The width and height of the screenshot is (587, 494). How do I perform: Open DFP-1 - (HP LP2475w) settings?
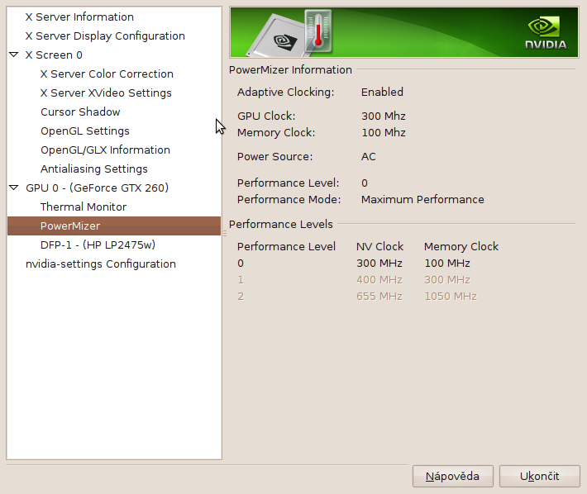(x=98, y=245)
